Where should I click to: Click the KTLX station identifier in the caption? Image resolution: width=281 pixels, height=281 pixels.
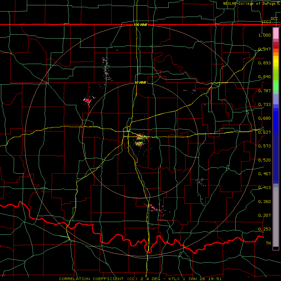pos(175,279)
